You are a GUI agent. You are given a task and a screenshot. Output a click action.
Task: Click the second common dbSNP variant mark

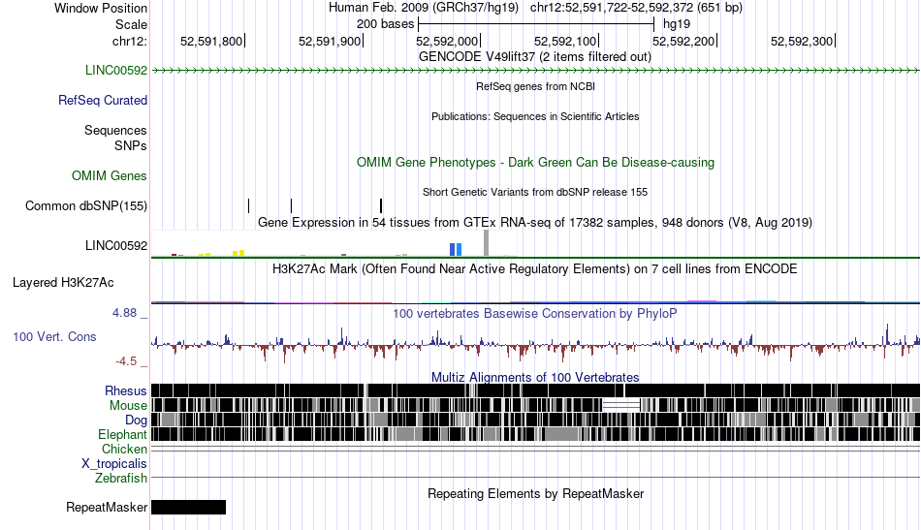click(x=292, y=206)
